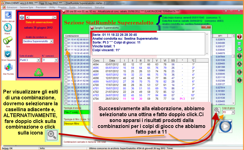Click the round T icon
The width and height of the screenshot is (244, 150).
click(239, 56)
